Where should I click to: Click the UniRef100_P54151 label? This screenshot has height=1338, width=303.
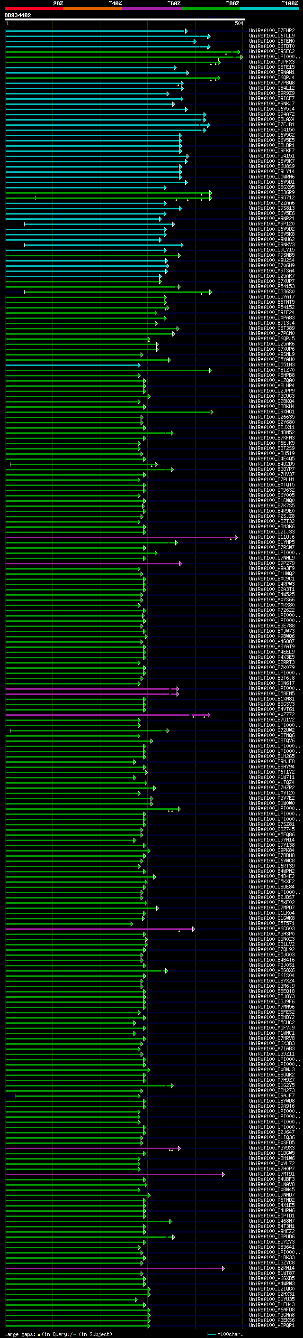pyautogui.click(x=271, y=156)
